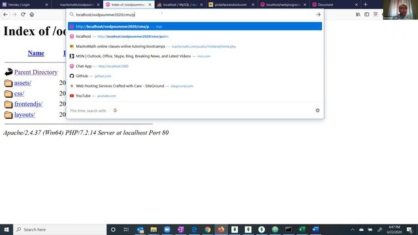Open File Explorer from the taskbar
This screenshot has width=418, height=235.
pos(153,229)
